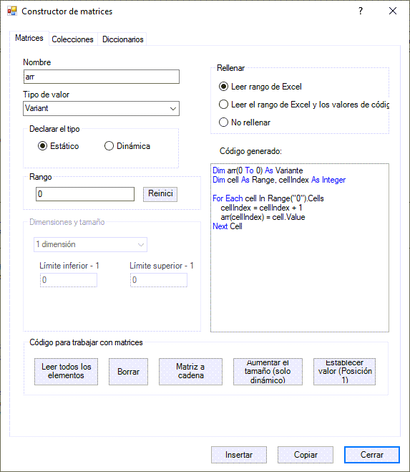The image size is (410, 472).
Task: Switch to the Colecciones tab
Action: pyautogui.click(x=72, y=39)
